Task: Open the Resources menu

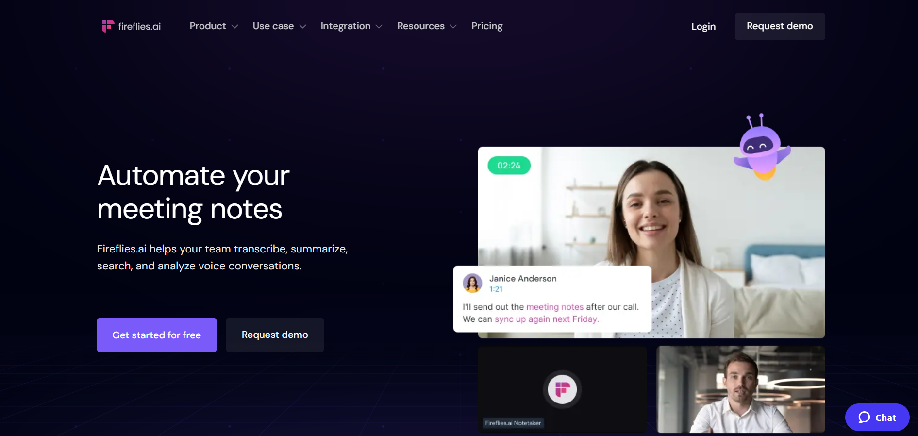Action: click(421, 26)
